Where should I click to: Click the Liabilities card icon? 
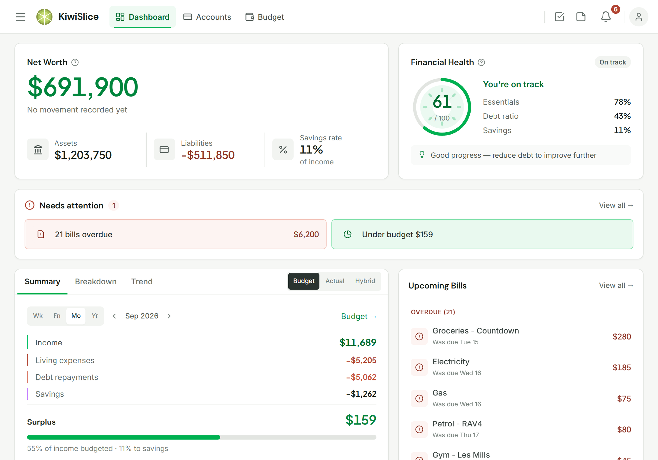[x=164, y=149]
